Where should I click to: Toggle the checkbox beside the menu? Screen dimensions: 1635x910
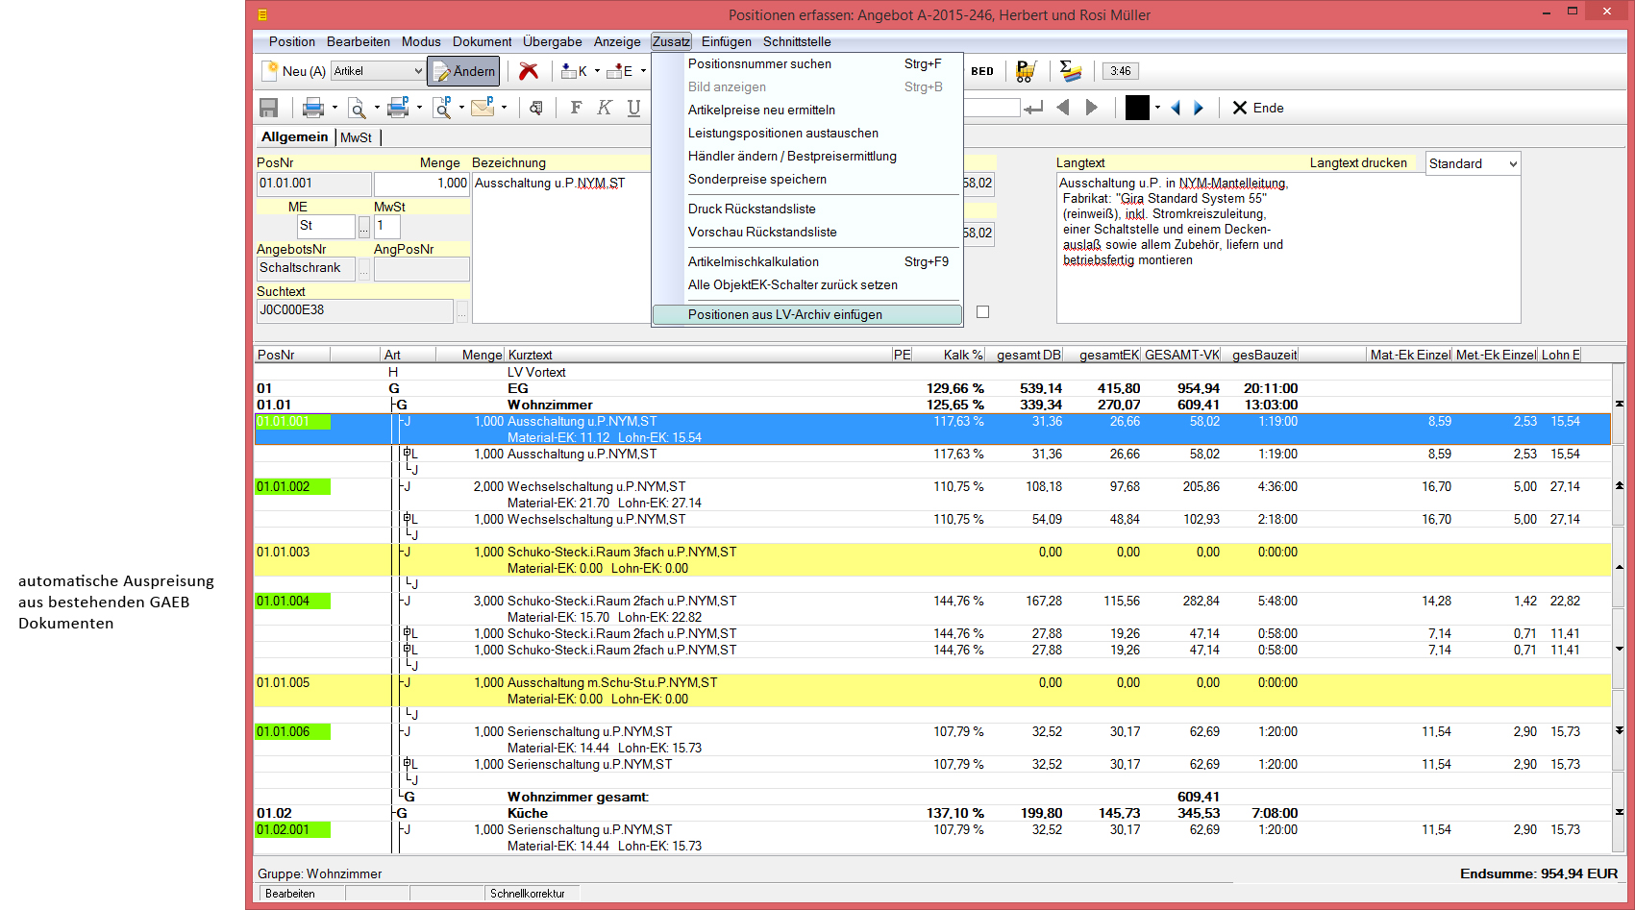tap(982, 312)
